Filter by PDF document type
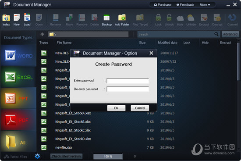Image resolution: width=241 pixels, height=161 pixels. point(18,120)
